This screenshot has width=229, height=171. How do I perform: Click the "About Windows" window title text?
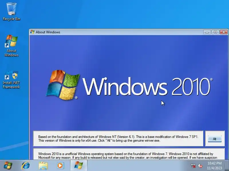48,32
